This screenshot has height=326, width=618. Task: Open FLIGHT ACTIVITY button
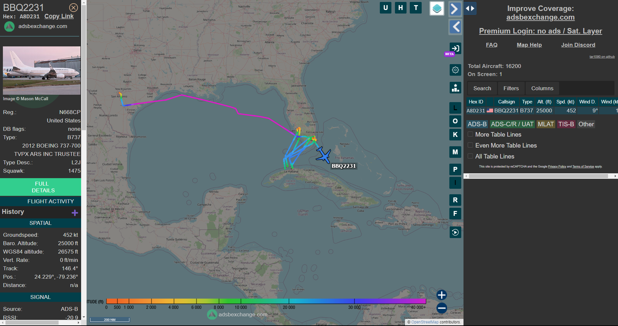pyautogui.click(x=41, y=201)
